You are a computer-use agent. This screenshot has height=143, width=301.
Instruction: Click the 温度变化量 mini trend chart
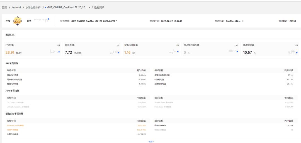(293, 52)
